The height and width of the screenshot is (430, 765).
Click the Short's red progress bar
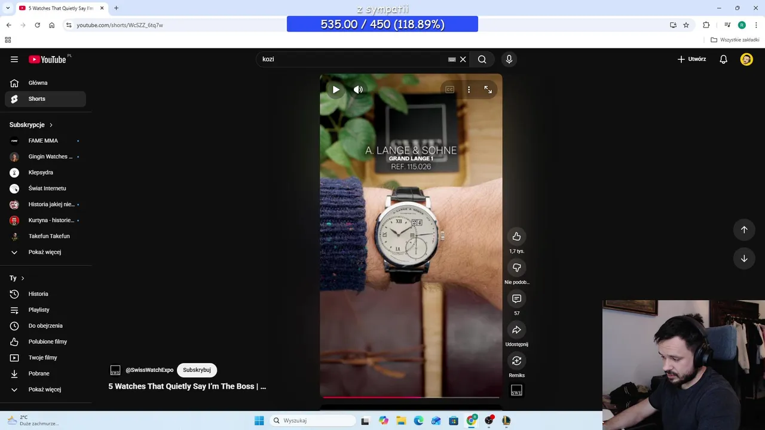(x=411, y=397)
